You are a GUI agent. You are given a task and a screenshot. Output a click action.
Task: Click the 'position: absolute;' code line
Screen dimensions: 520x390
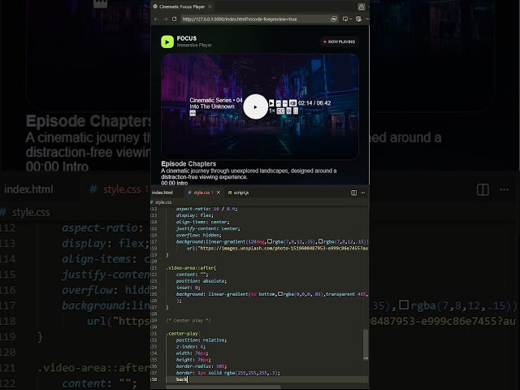point(201,281)
